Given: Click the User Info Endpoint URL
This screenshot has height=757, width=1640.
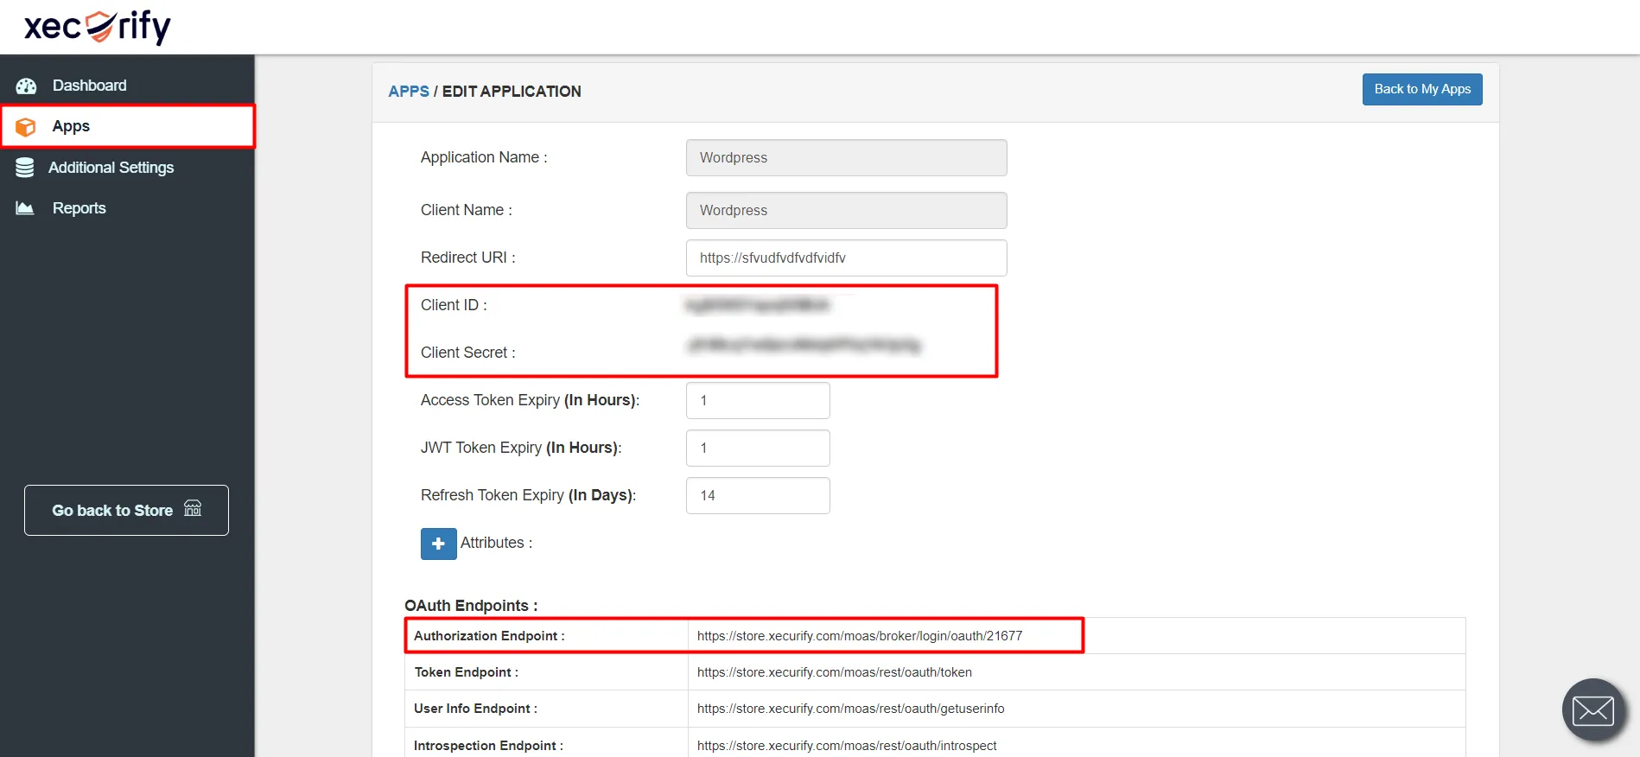Looking at the screenshot, I should [851, 709].
